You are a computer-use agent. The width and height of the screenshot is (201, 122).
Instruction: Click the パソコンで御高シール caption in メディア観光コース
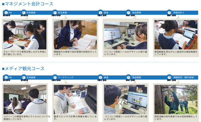point(126,118)
